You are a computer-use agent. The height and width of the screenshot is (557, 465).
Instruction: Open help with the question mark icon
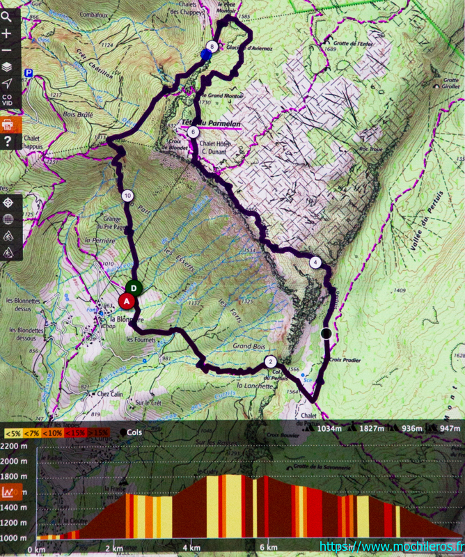(7, 141)
